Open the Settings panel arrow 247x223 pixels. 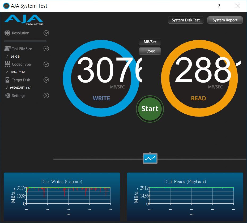(x=46, y=96)
